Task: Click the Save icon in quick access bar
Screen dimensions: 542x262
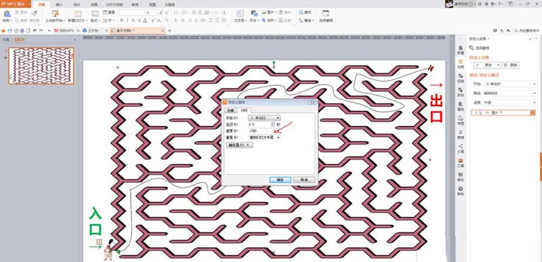Action: (9, 30)
